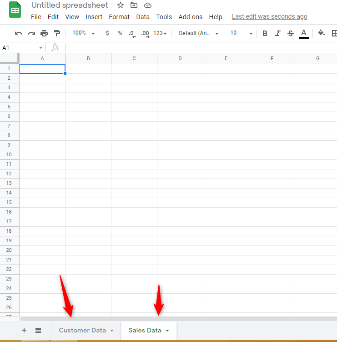Star the Untitled spreadsheet
Image resolution: width=337 pixels, height=342 pixels.
121,5
